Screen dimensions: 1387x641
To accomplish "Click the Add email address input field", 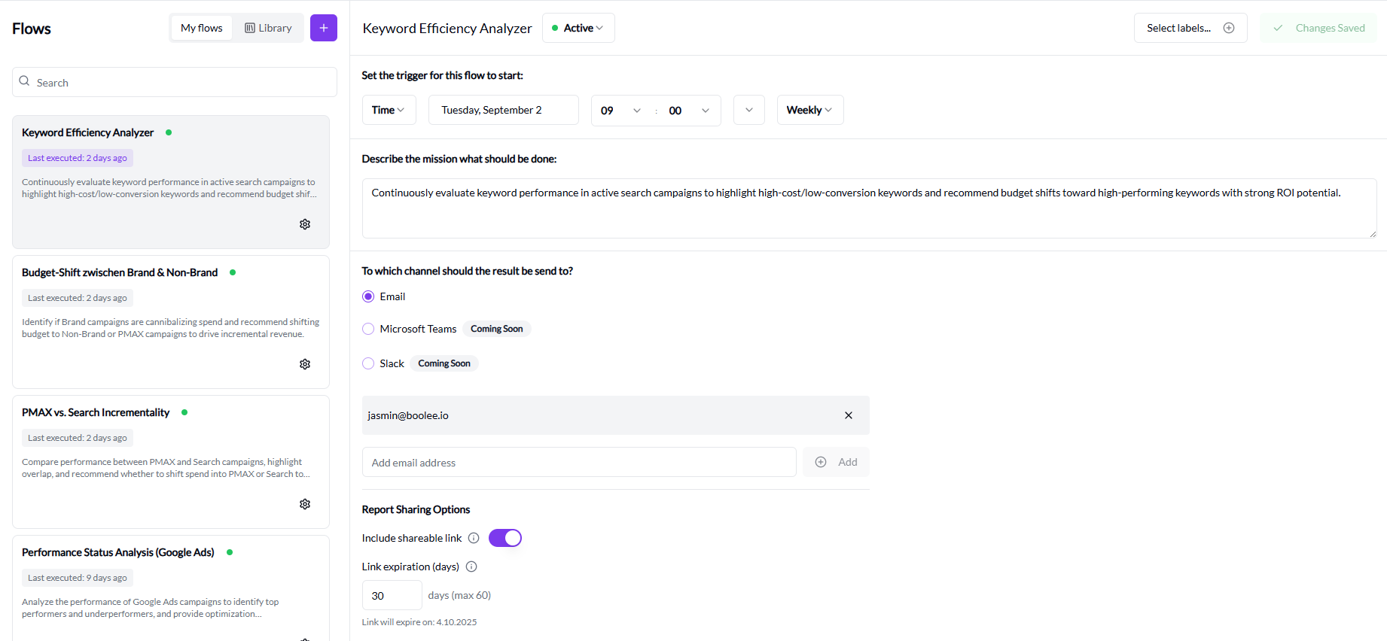I will click(x=578, y=462).
